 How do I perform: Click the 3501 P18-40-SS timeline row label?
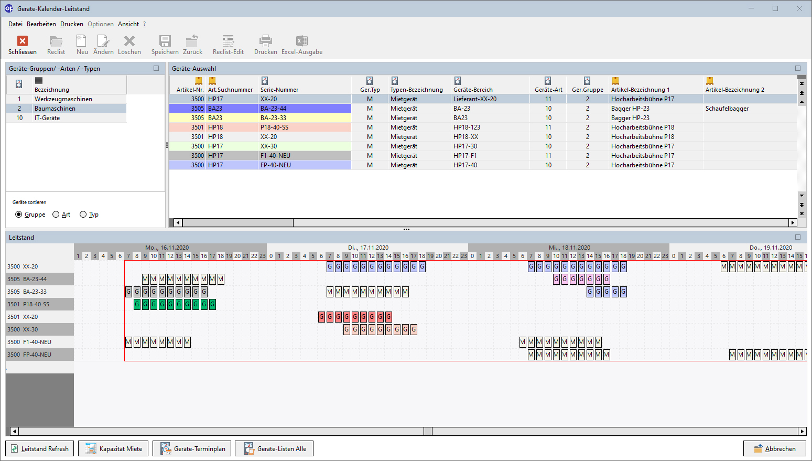point(40,304)
